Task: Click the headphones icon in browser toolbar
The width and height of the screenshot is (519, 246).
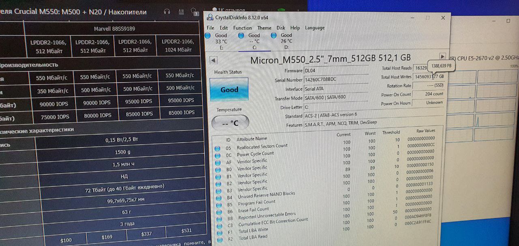Action: point(167,12)
